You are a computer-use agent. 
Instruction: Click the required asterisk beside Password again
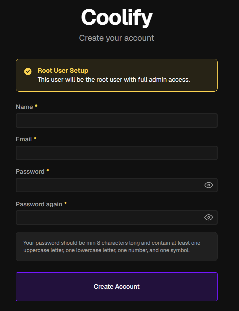tap(65, 203)
